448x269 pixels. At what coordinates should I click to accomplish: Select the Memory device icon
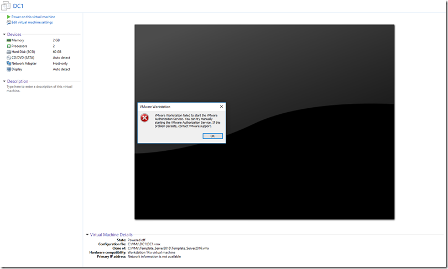click(x=8, y=40)
